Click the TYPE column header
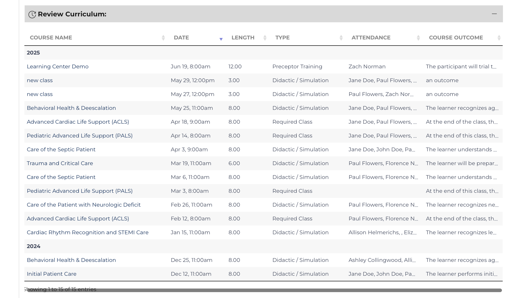The height and width of the screenshot is (298, 505). pyautogui.click(x=283, y=38)
